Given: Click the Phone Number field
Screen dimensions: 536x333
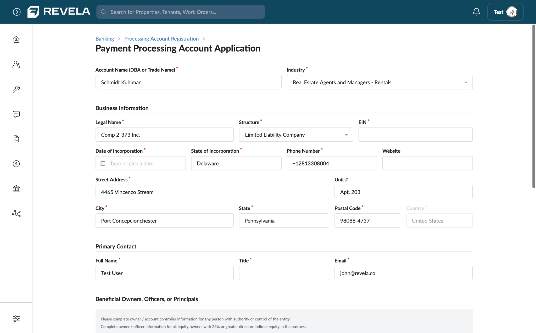Looking at the screenshot, I should point(332,163).
